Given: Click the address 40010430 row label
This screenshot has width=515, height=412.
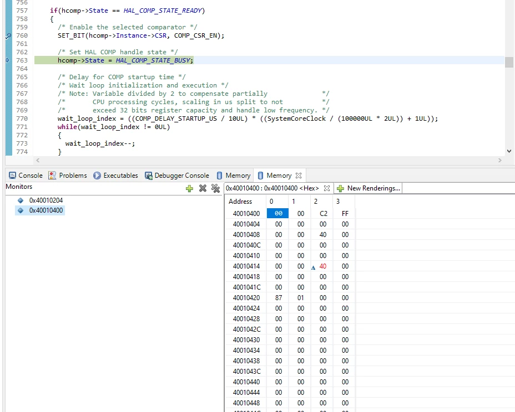Looking at the screenshot, I should 246,340.
